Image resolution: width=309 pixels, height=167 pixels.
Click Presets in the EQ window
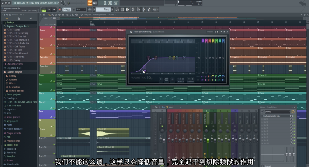(210, 32)
